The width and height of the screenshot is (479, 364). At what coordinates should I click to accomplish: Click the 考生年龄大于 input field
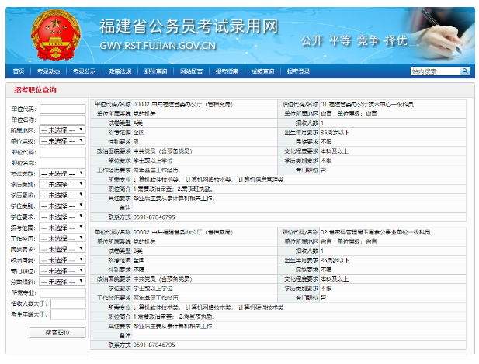68,314
